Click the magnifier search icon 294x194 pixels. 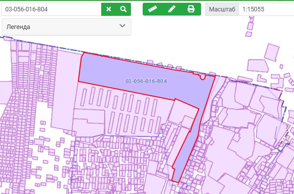(123, 9)
